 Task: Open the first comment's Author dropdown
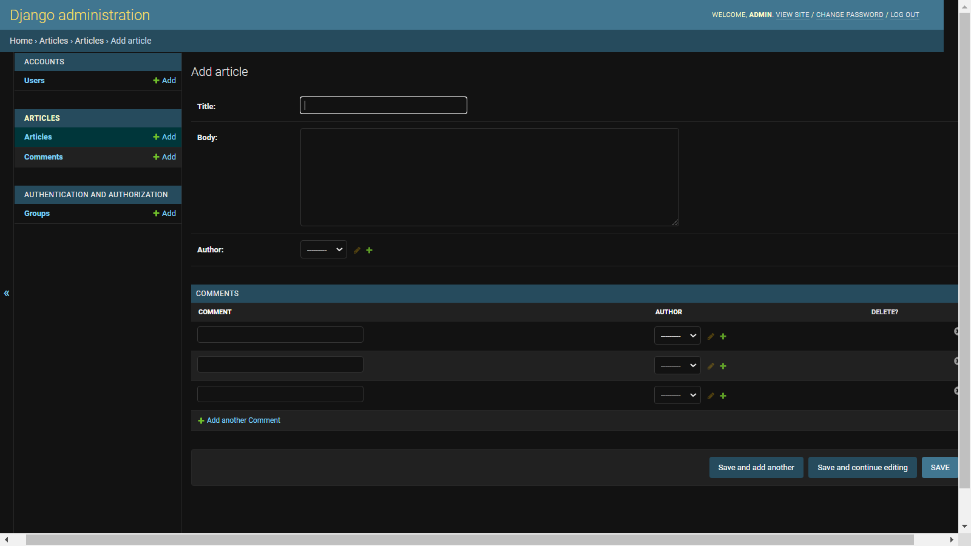(677, 335)
